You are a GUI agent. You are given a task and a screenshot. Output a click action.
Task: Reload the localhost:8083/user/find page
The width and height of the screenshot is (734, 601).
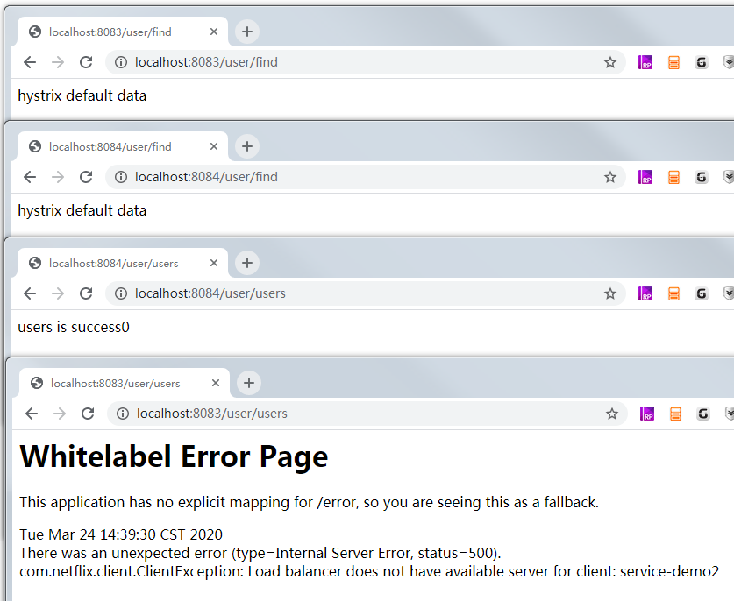click(x=86, y=62)
